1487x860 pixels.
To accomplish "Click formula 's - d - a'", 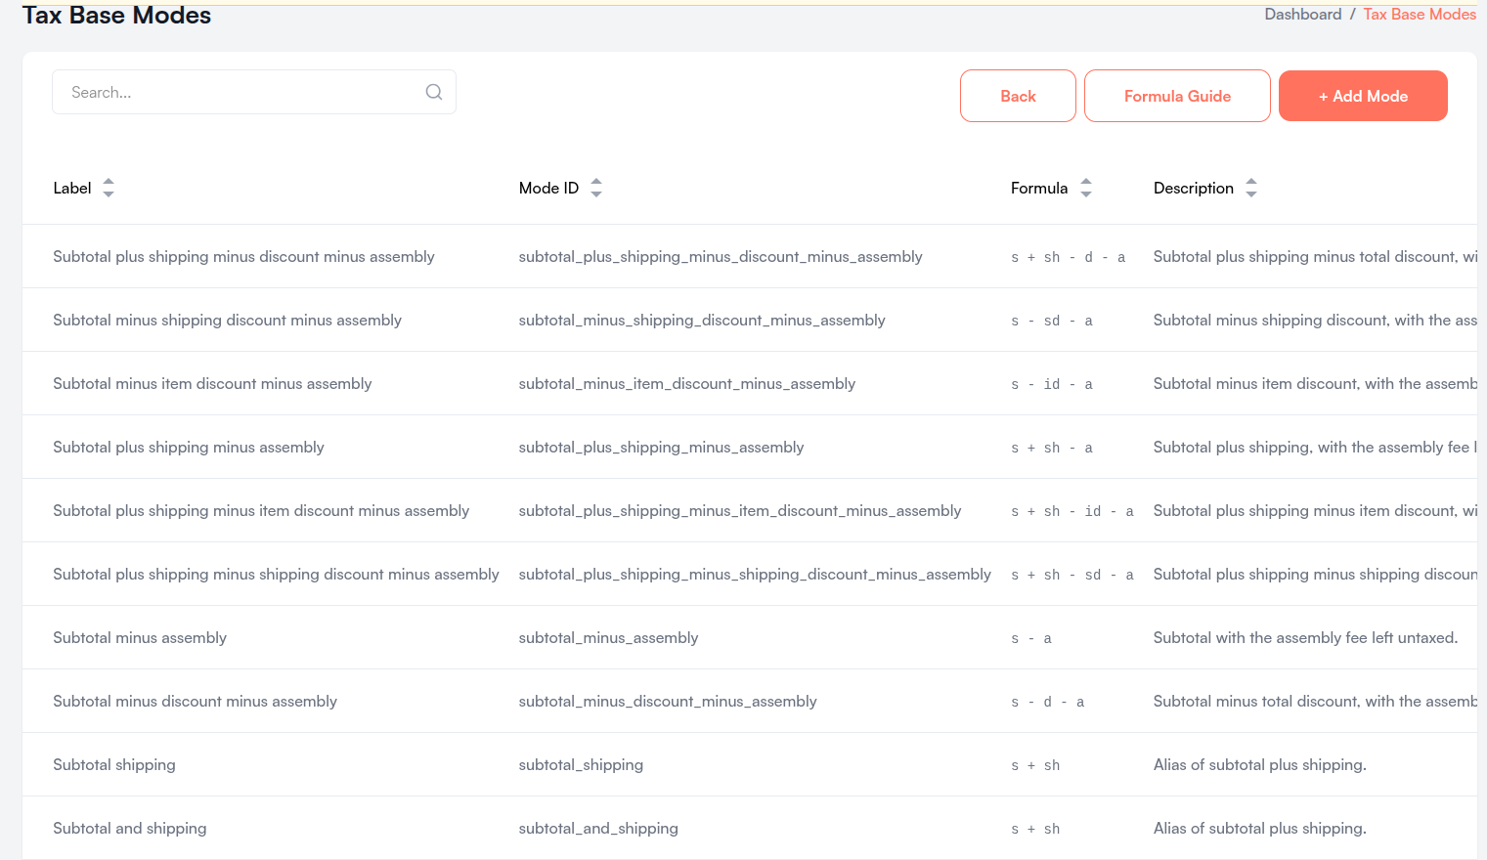I will click(1048, 702).
